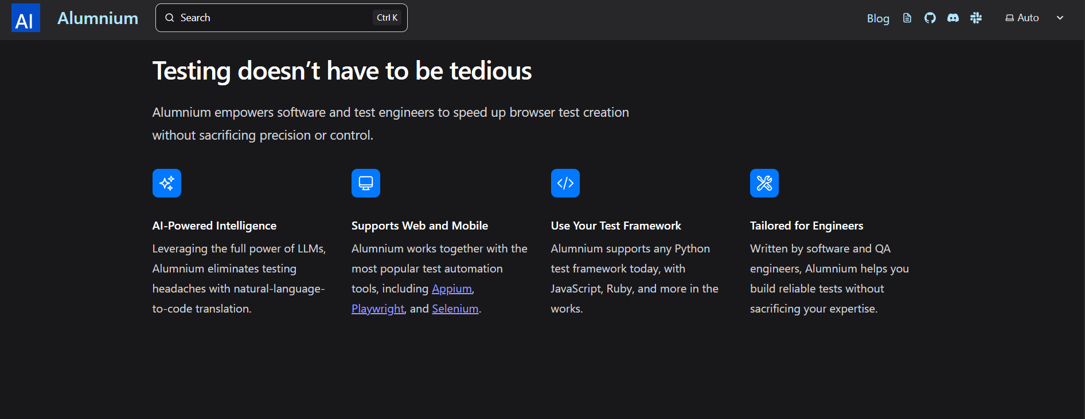Click the Alumnium AI logo icon
Screen dimensions: 1085x419
(26, 18)
